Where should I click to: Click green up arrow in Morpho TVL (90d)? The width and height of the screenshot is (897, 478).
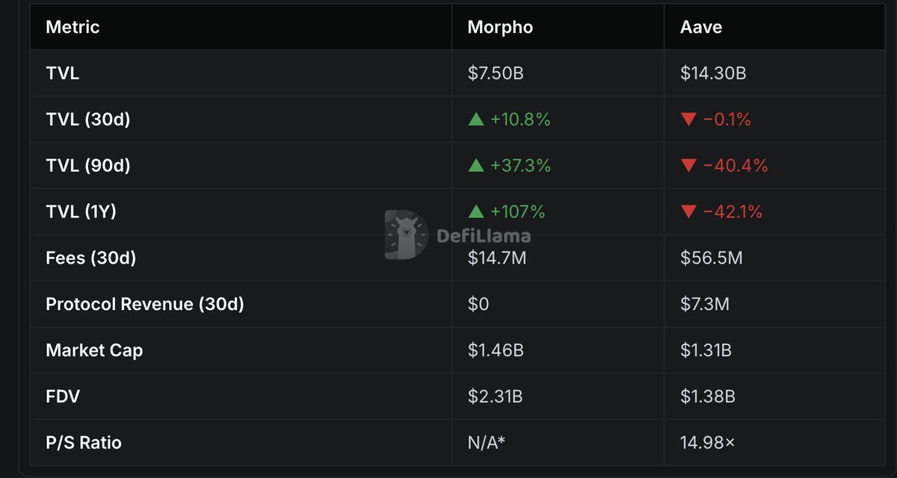(476, 166)
